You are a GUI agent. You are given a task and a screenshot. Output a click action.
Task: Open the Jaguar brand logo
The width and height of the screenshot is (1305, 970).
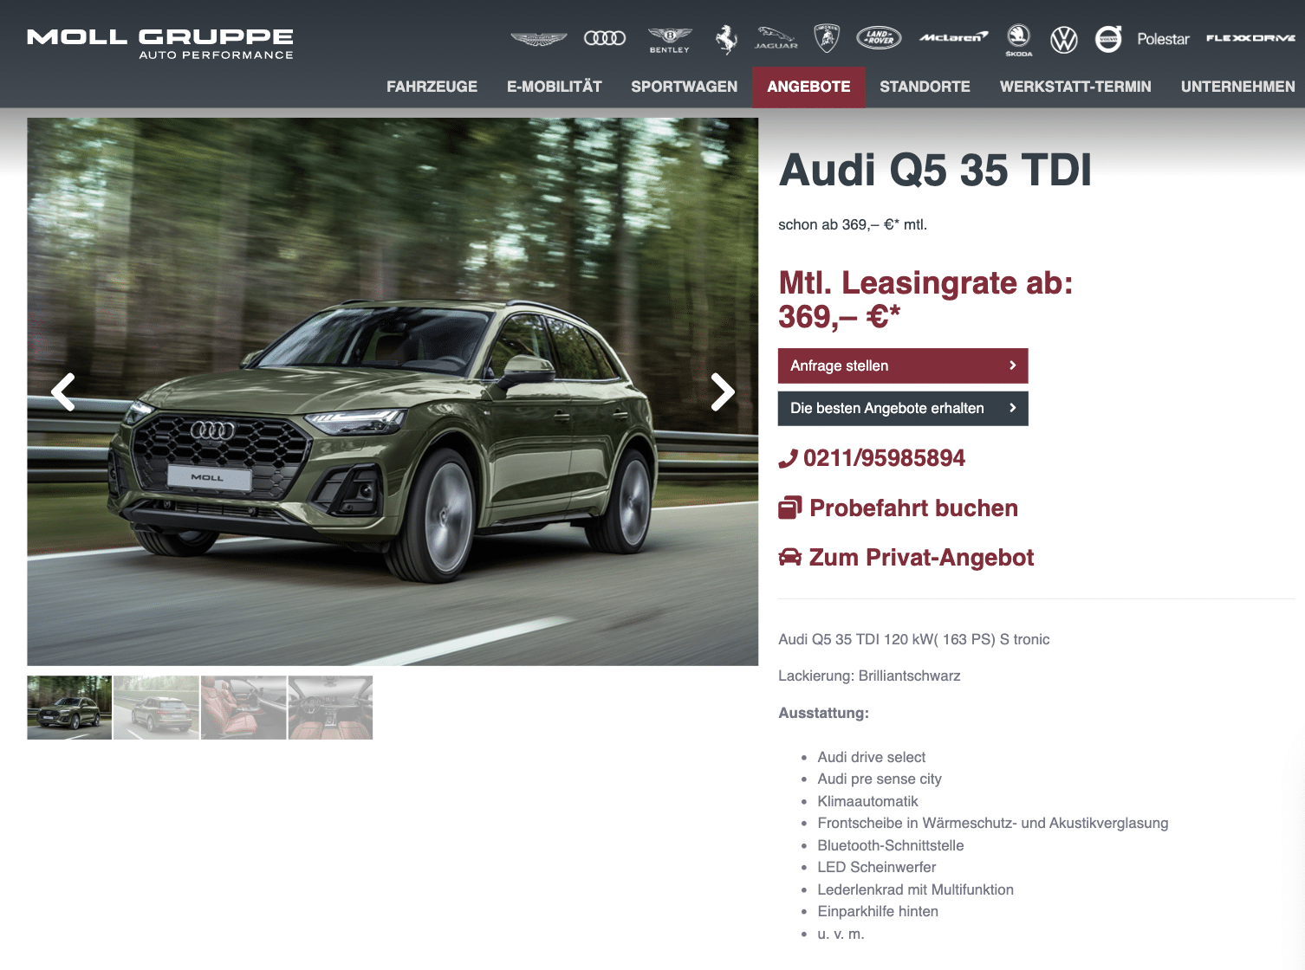pyautogui.click(x=776, y=38)
